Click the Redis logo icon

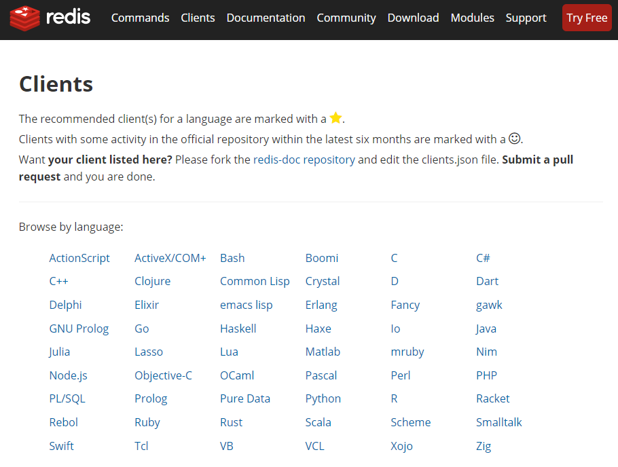[x=25, y=18]
